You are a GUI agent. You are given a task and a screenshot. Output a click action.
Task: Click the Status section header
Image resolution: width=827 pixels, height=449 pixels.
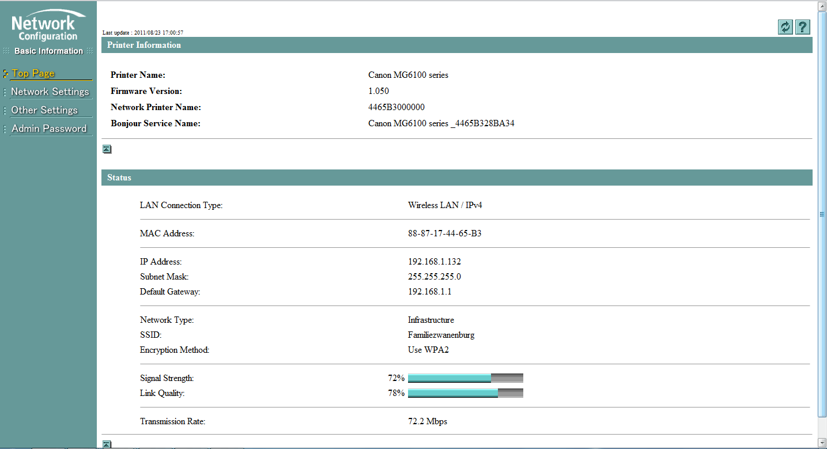pos(457,178)
